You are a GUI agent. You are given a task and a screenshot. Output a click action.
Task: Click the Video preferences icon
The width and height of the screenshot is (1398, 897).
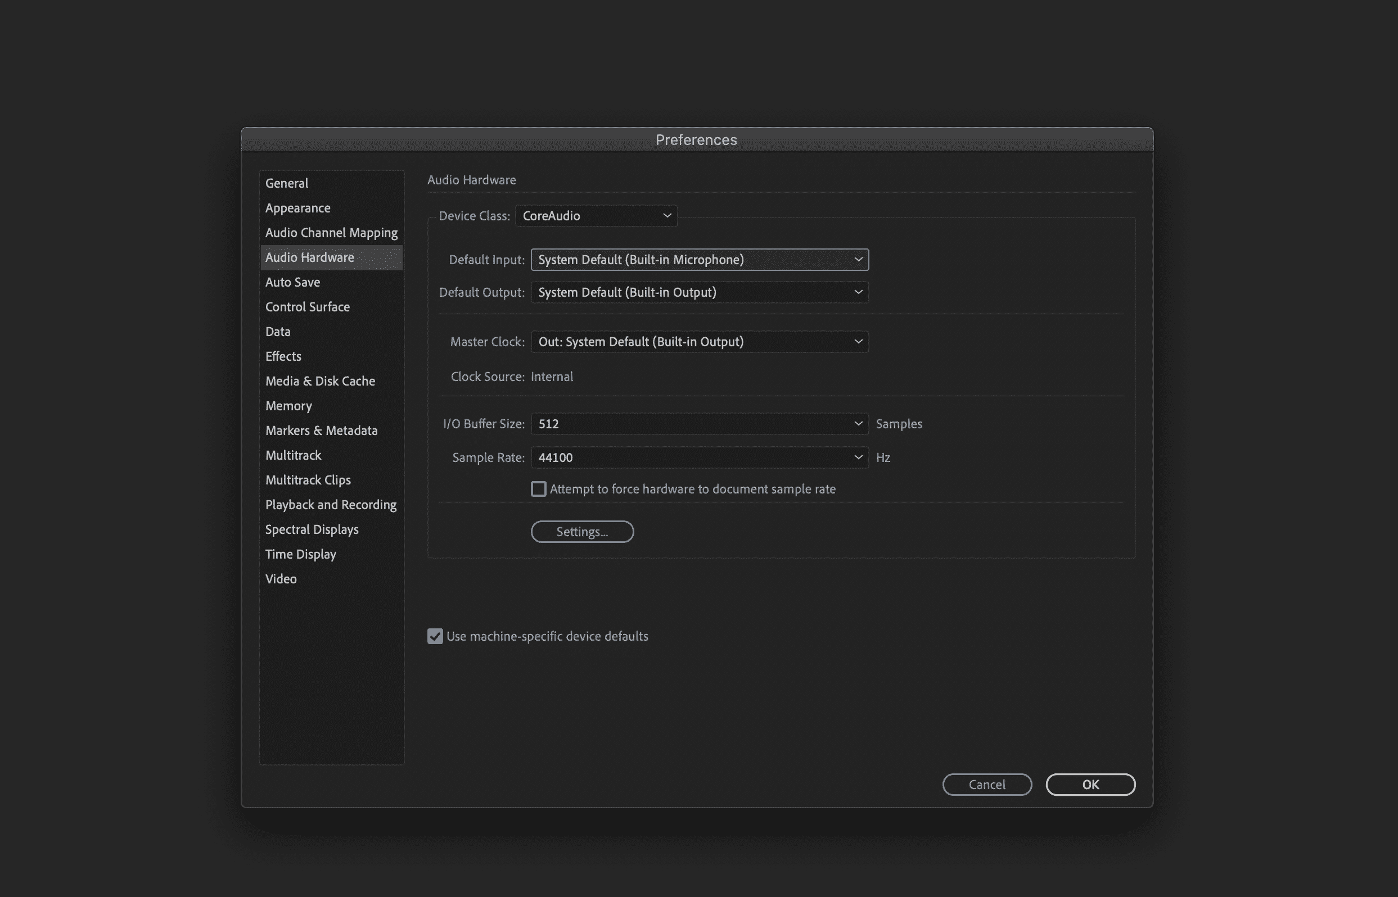[280, 578]
